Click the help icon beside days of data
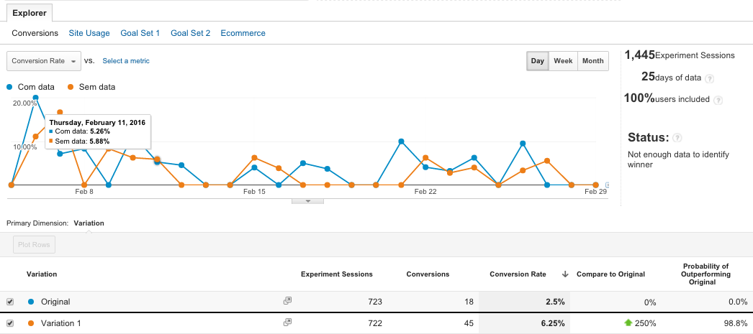 coord(710,78)
